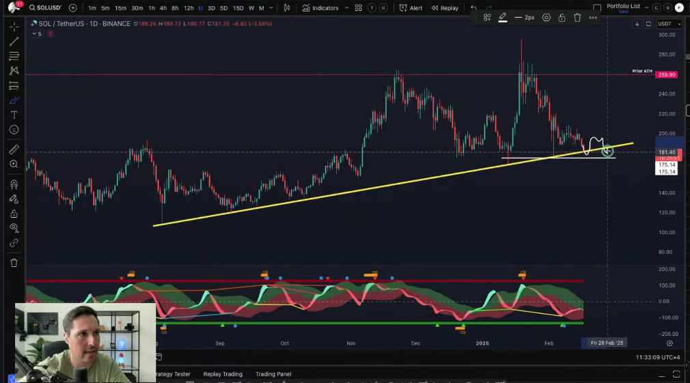Expand the timeframe list dropdown
The height and width of the screenshot is (383, 690).
(x=271, y=8)
